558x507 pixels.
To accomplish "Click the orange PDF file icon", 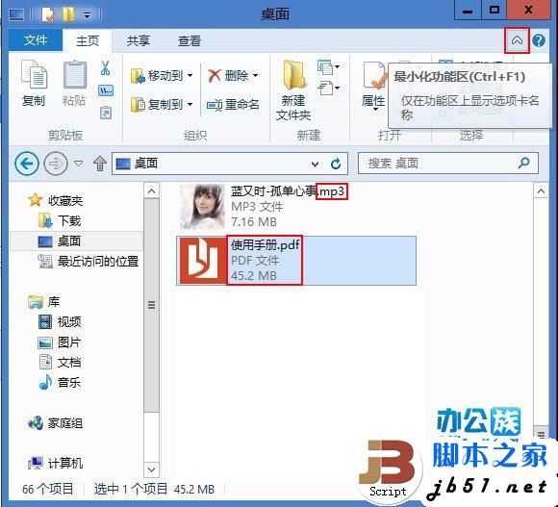I will pyautogui.click(x=203, y=260).
